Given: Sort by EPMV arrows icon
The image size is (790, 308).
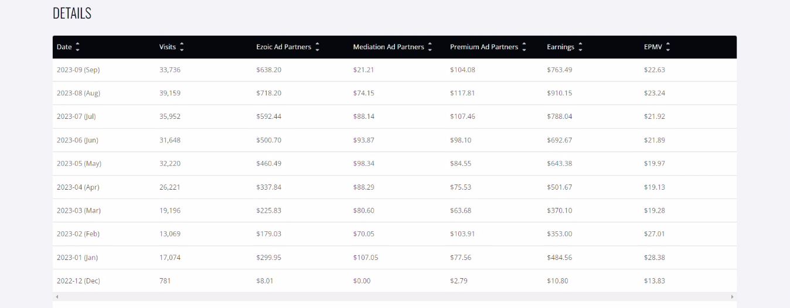Looking at the screenshot, I should (x=668, y=47).
